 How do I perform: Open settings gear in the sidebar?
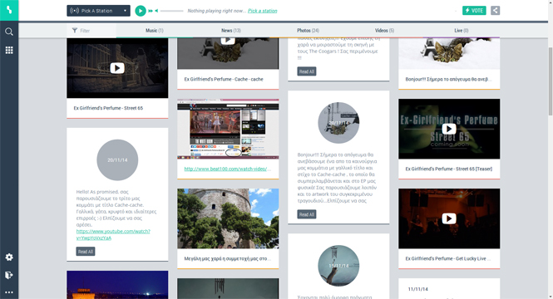click(x=9, y=257)
